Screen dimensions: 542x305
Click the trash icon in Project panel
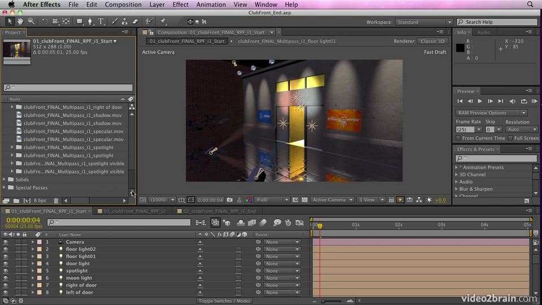point(56,200)
